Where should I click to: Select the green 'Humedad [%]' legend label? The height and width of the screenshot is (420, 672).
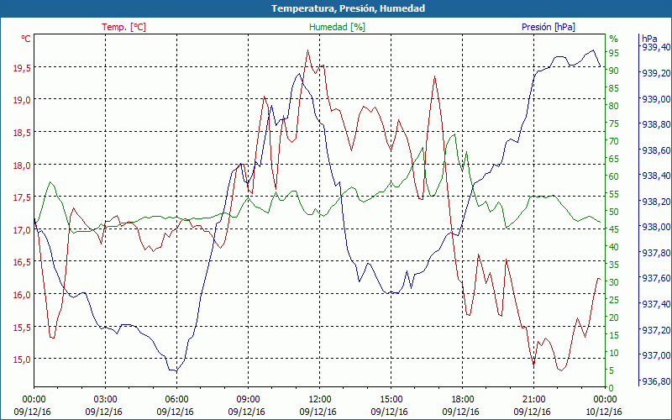point(337,27)
